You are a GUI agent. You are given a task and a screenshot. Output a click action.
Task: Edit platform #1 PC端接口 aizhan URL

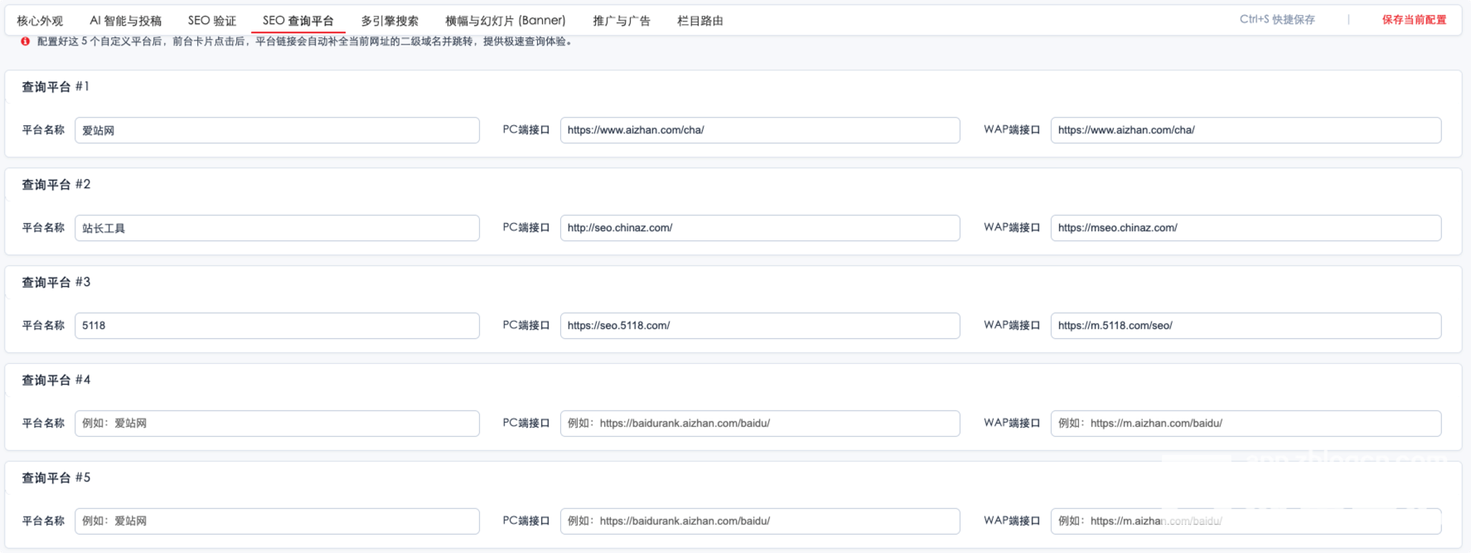[x=760, y=130]
